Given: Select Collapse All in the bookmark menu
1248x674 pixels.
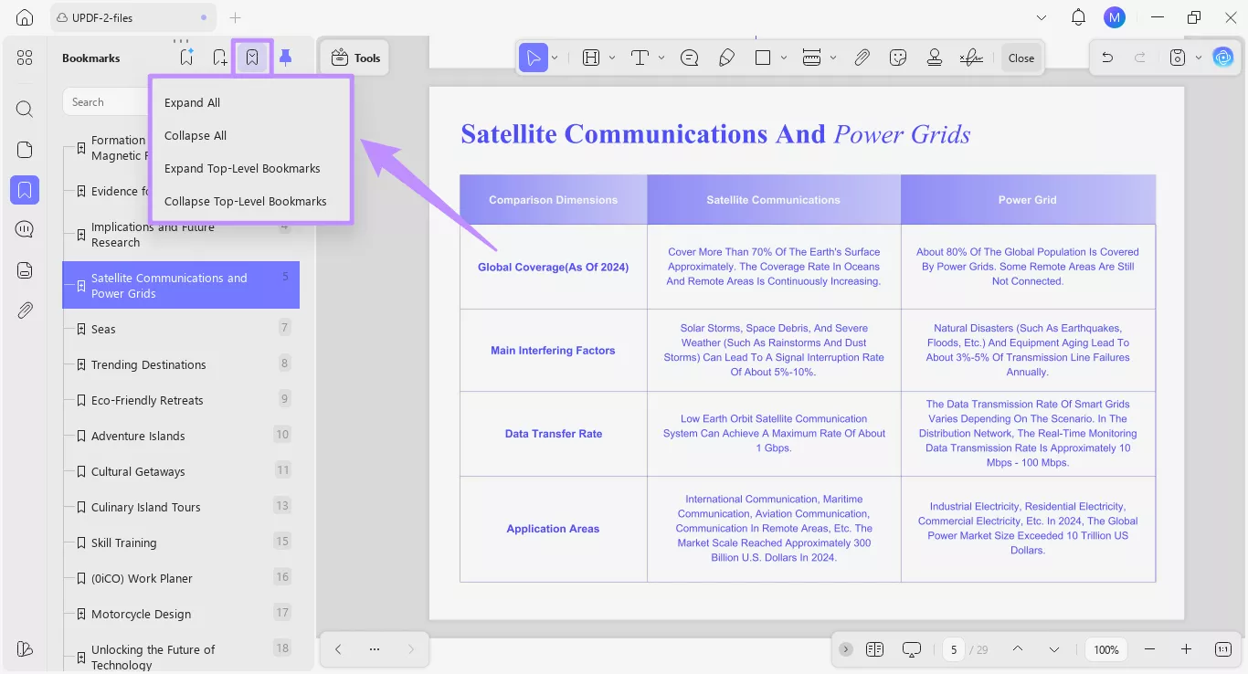Looking at the screenshot, I should click(195, 135).
